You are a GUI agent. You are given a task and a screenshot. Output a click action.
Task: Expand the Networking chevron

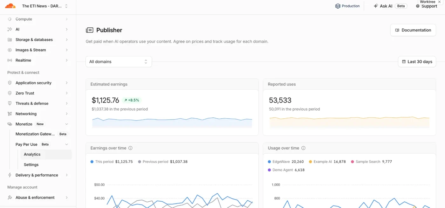pyautogui.click(x=66, y=114)
